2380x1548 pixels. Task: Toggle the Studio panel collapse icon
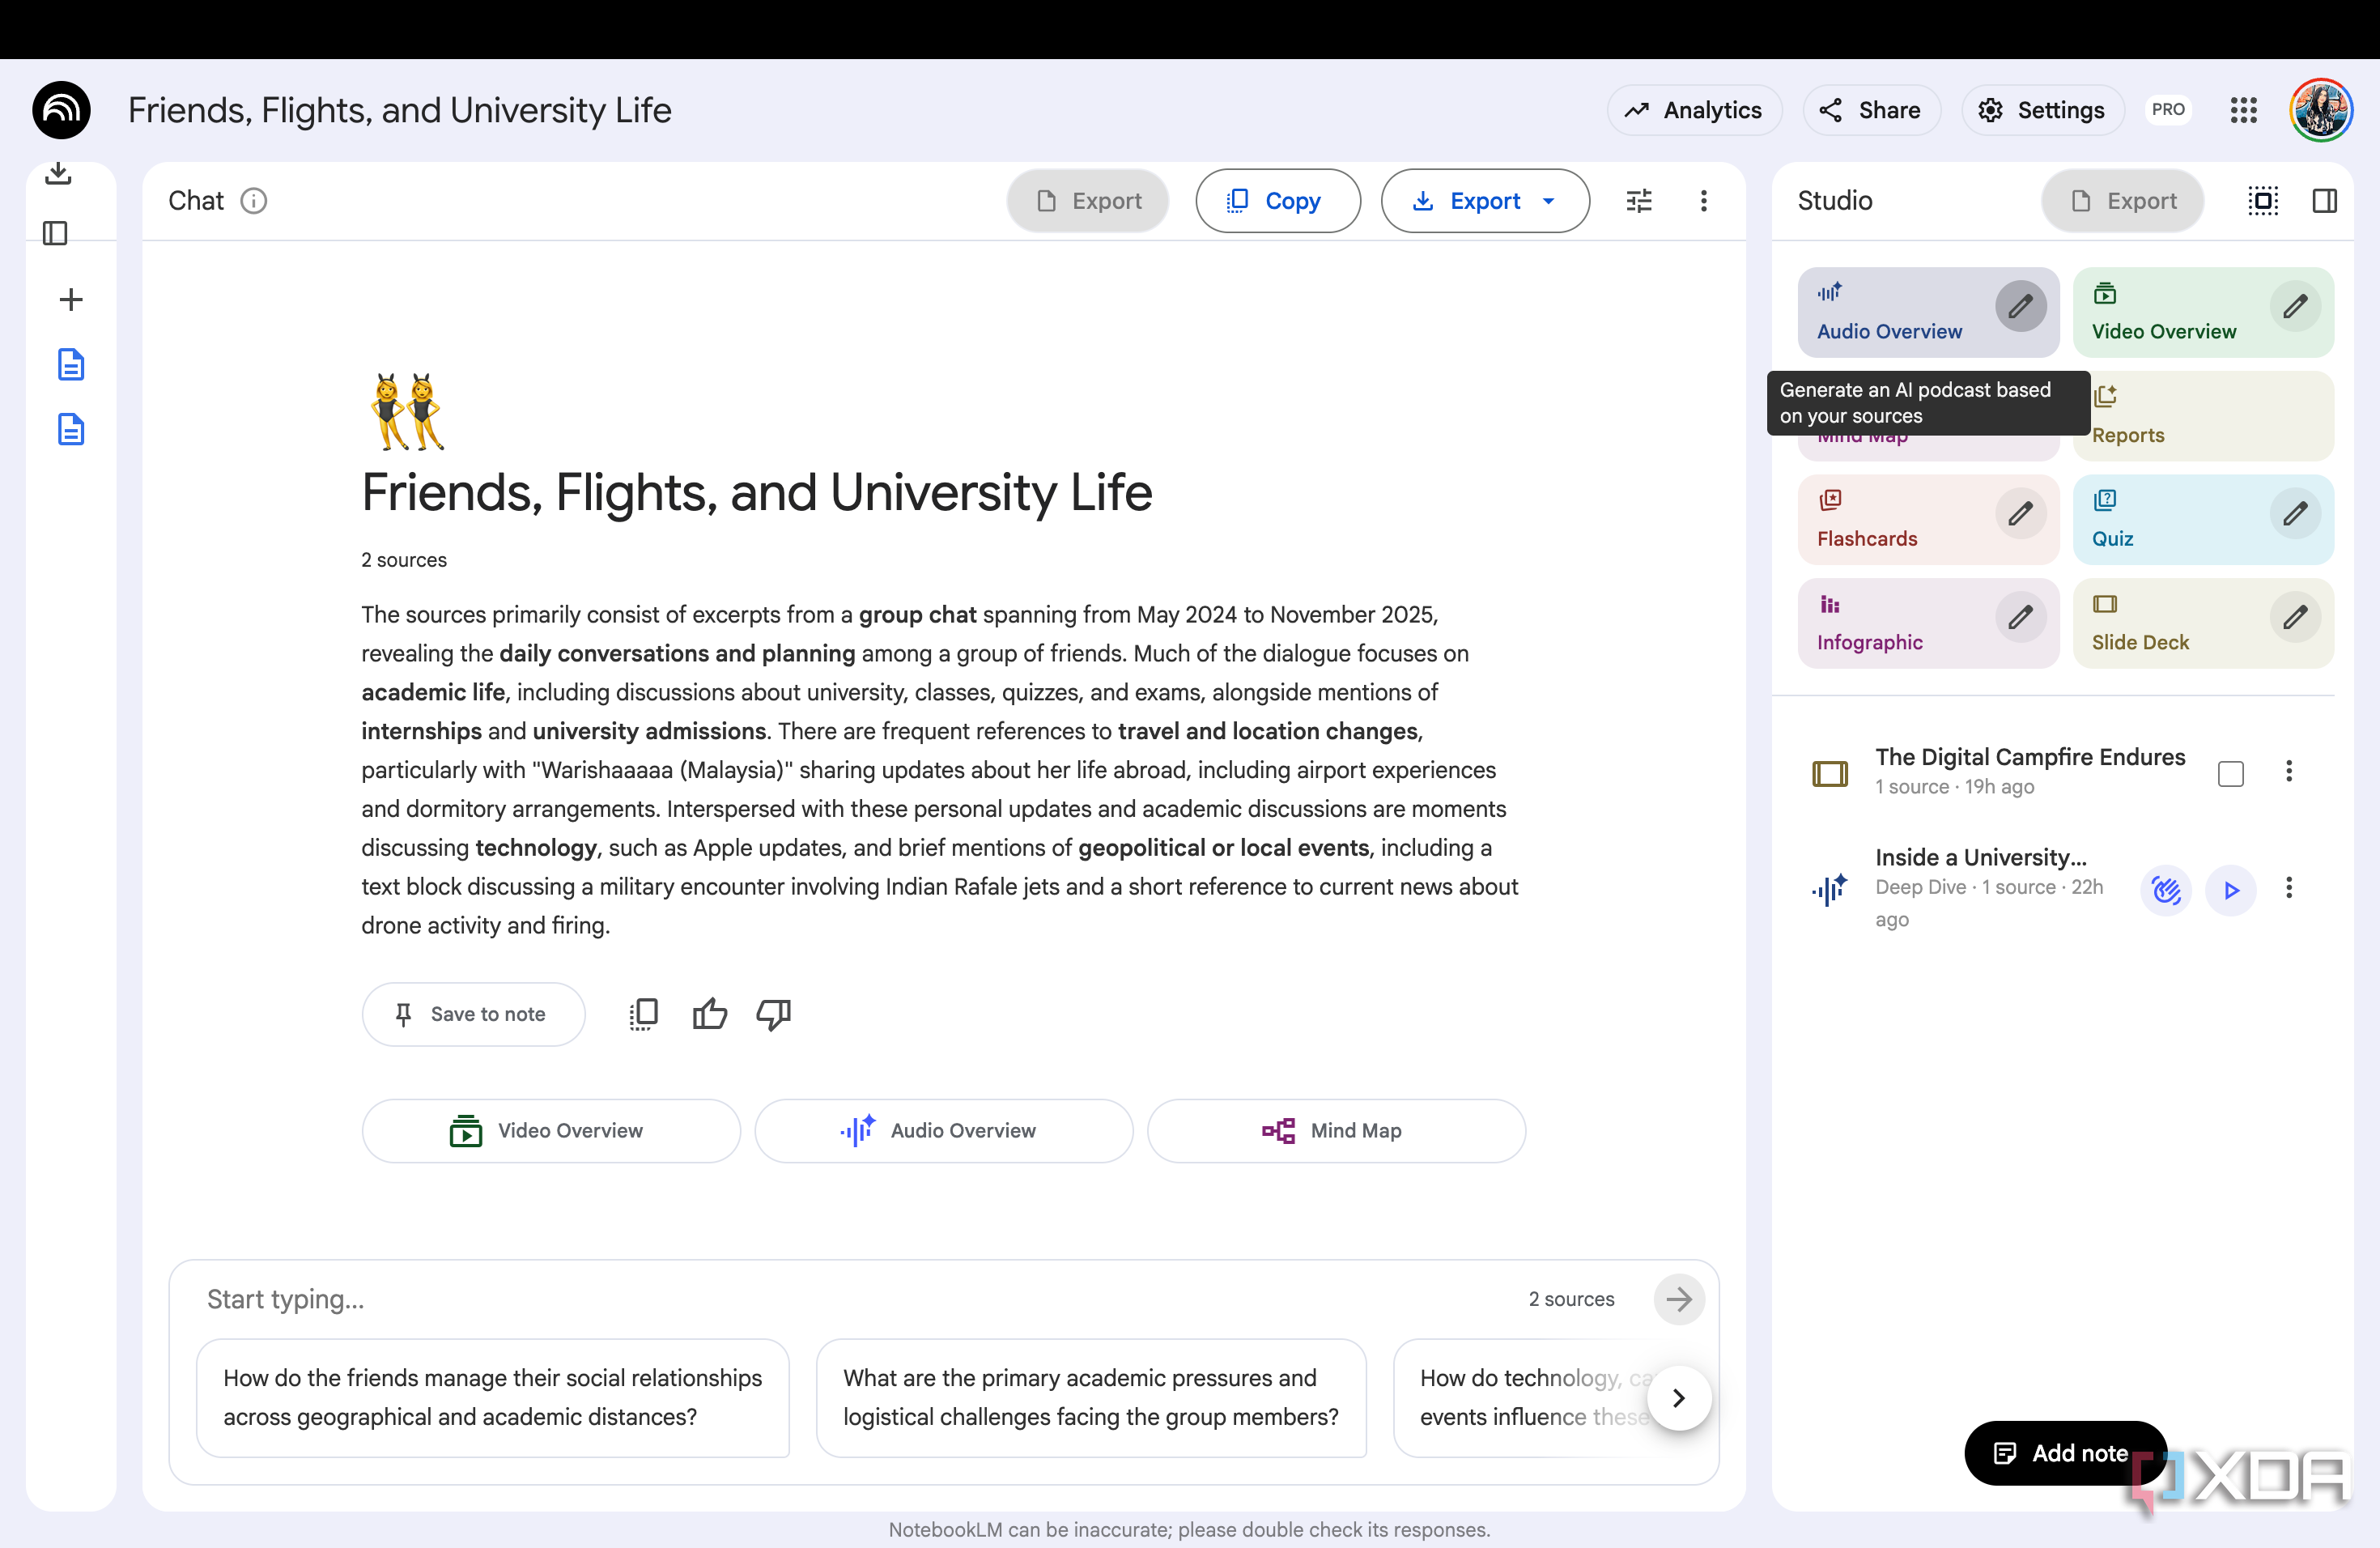point(2324,201)
